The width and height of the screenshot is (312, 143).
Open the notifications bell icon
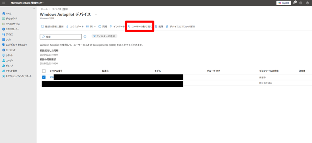tap(294, 3)
